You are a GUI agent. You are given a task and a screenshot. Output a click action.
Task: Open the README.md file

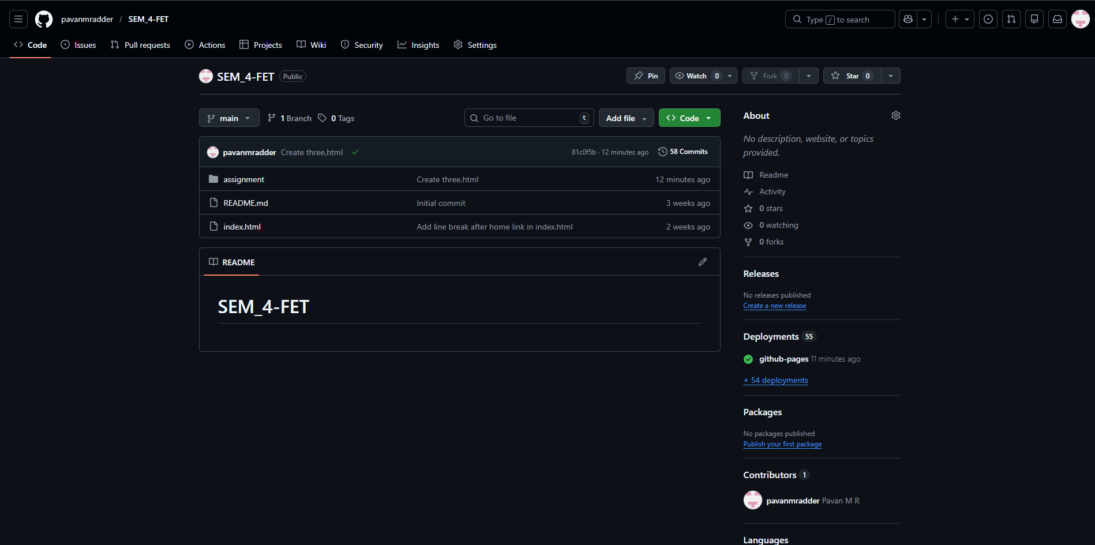(246, 203)
